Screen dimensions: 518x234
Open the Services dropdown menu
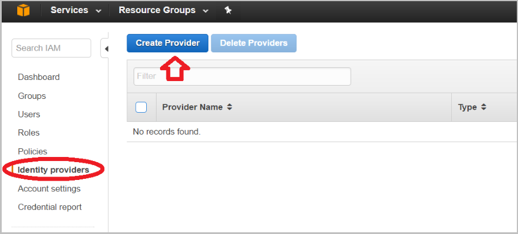[76, 10]
